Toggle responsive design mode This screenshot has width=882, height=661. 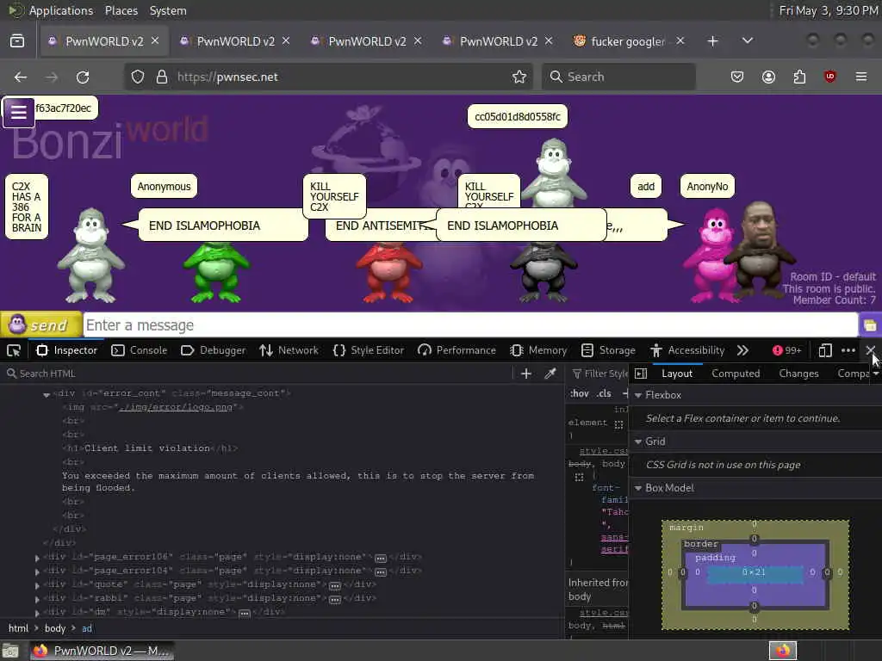824,351
